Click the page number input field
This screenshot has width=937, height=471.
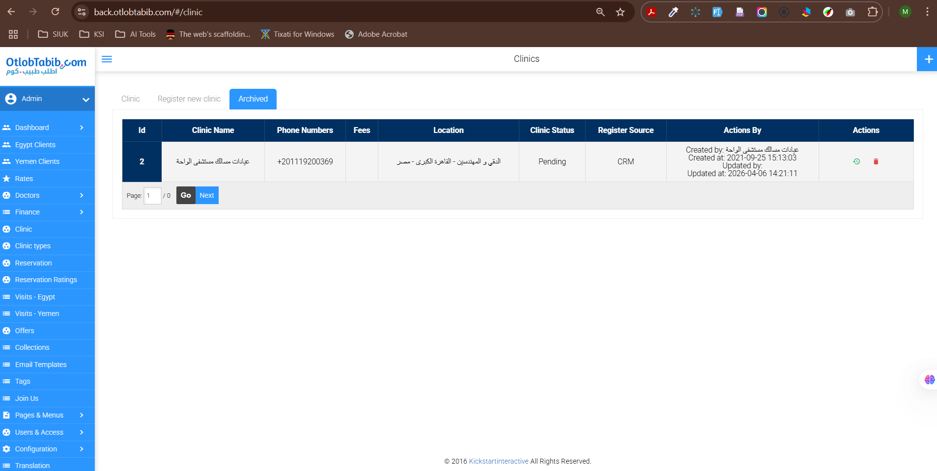point(152,195)
